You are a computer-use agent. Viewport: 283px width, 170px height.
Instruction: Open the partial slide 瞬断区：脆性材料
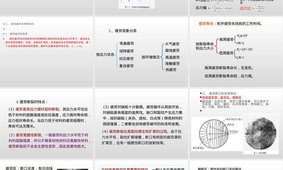[236, 165]
